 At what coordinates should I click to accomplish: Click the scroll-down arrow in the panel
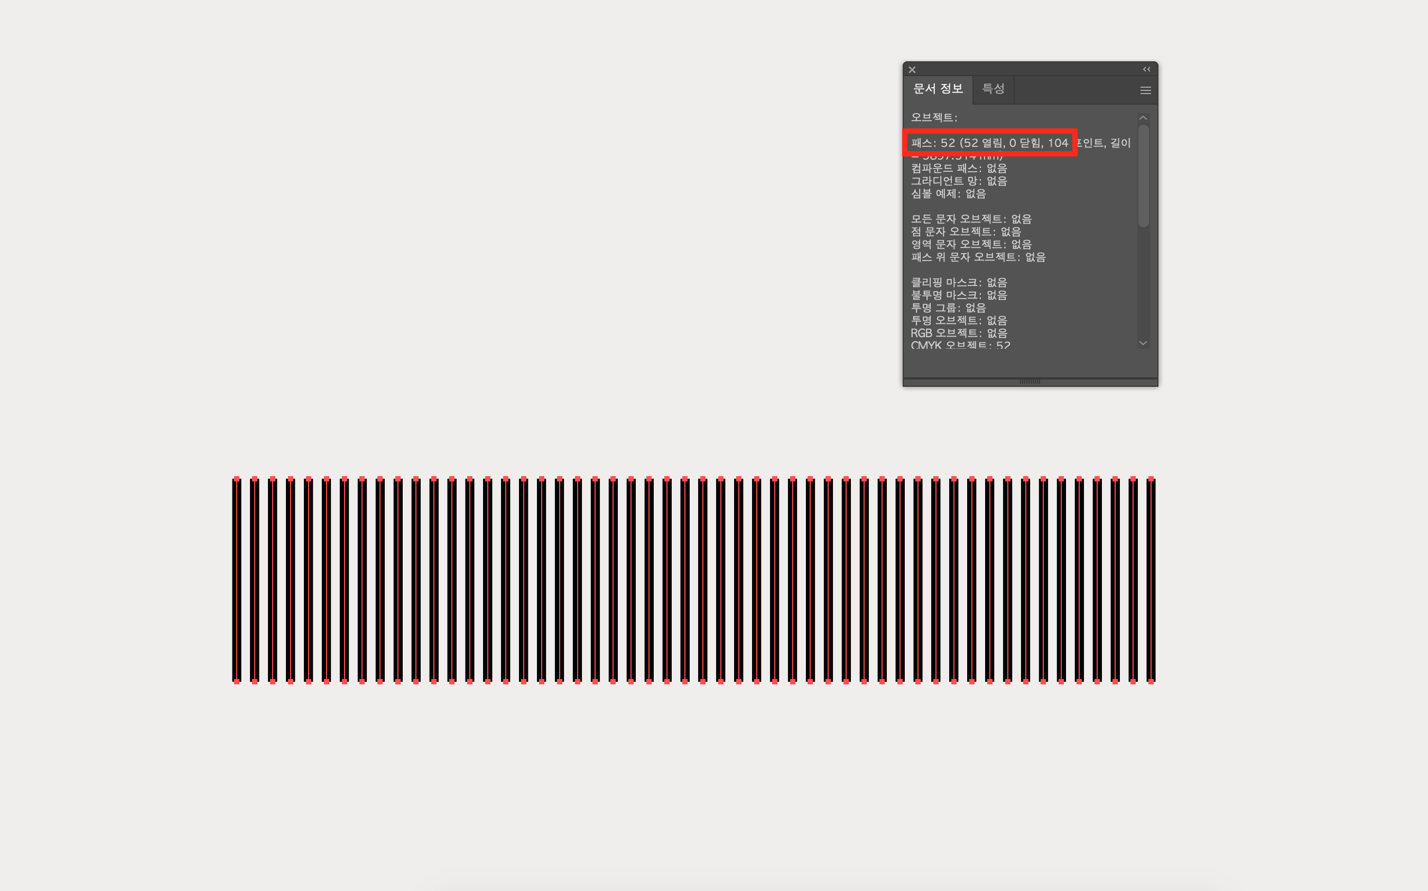tap(1143, 343)
